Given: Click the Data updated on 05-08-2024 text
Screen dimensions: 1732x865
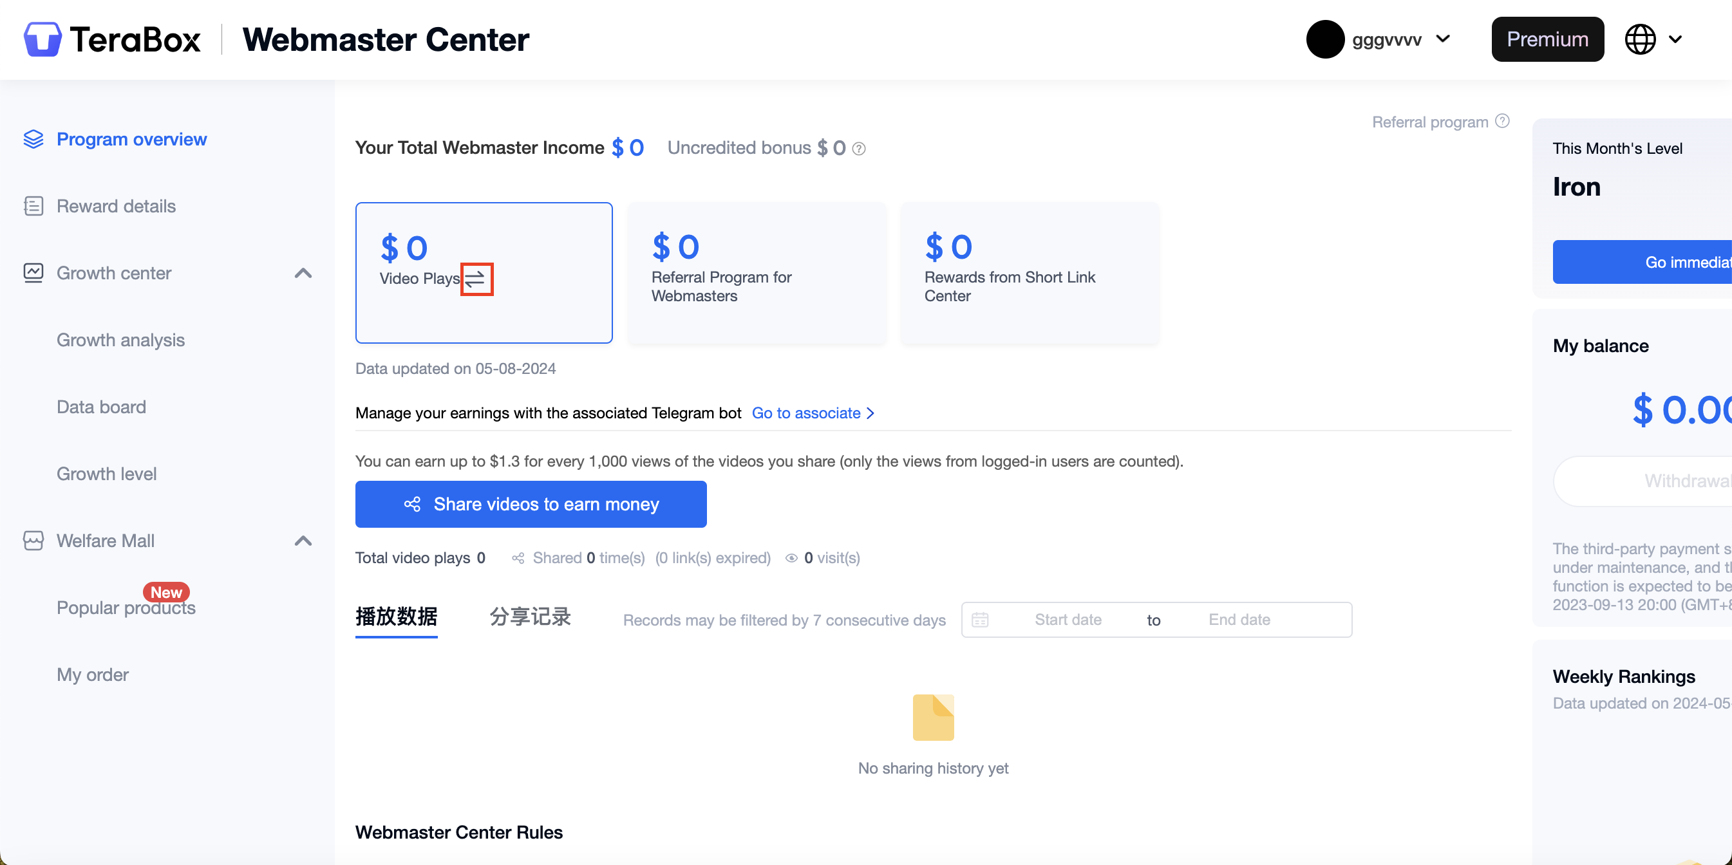Looking at the screenshot, I should click(x=455, y=368).
